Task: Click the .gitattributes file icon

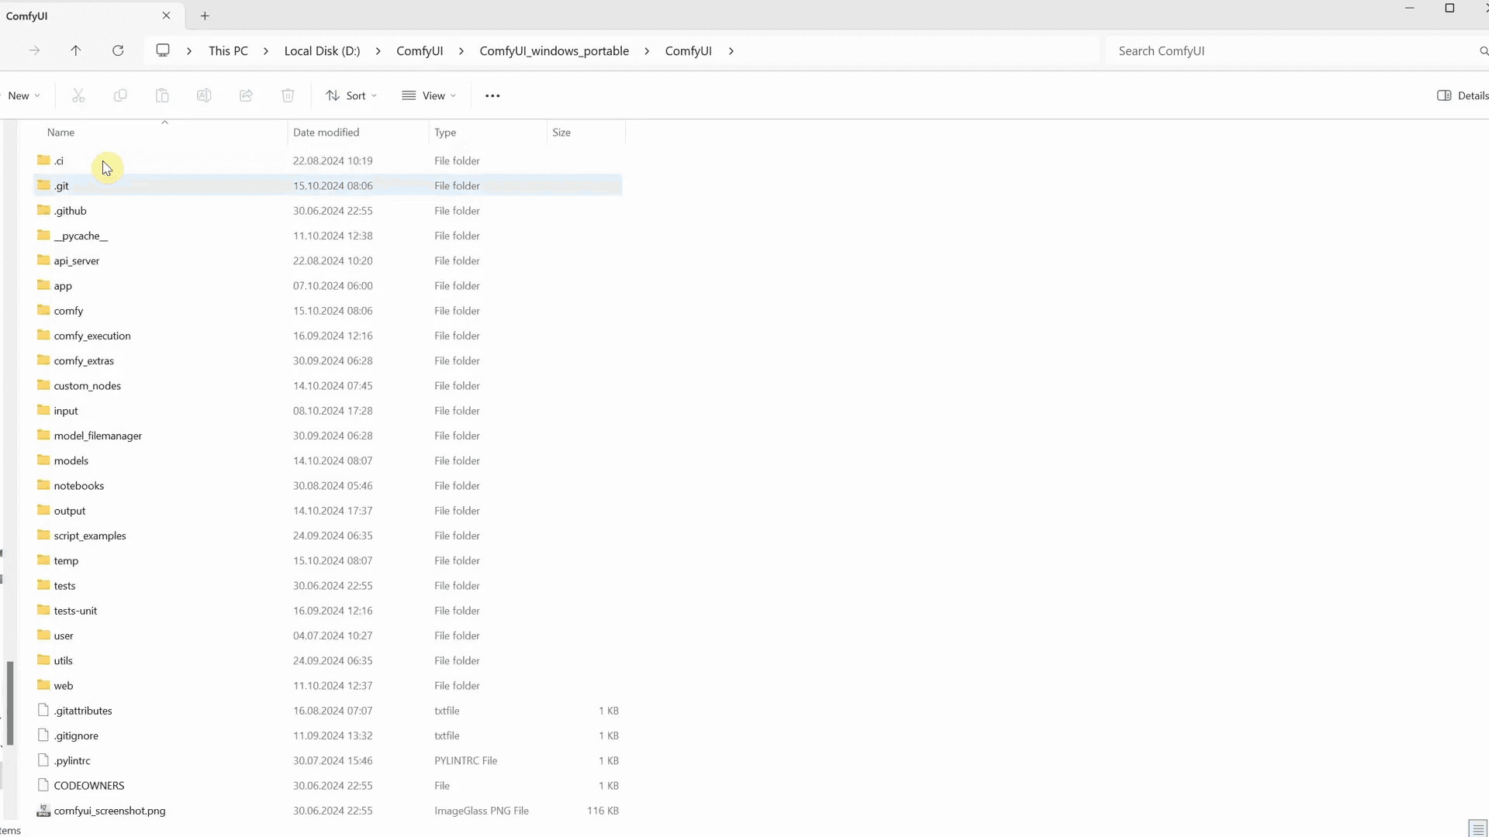Action: [43, 710]
